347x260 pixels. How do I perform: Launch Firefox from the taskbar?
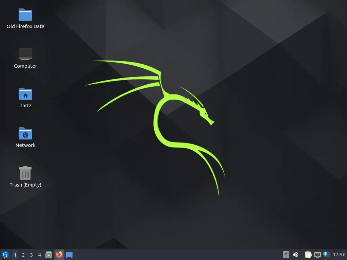(59, 255)
